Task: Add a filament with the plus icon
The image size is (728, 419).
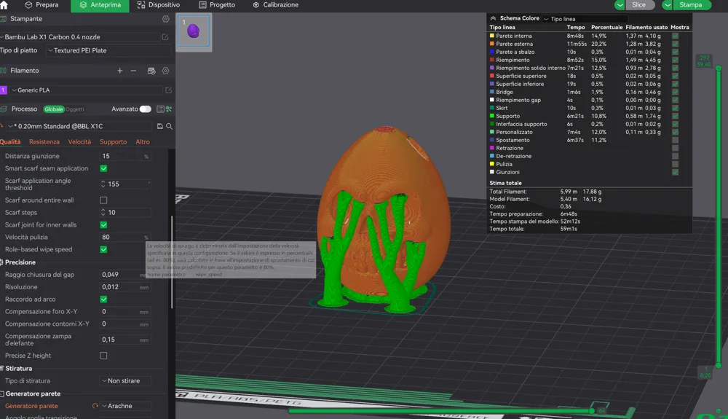Action: tap(120, 71)
